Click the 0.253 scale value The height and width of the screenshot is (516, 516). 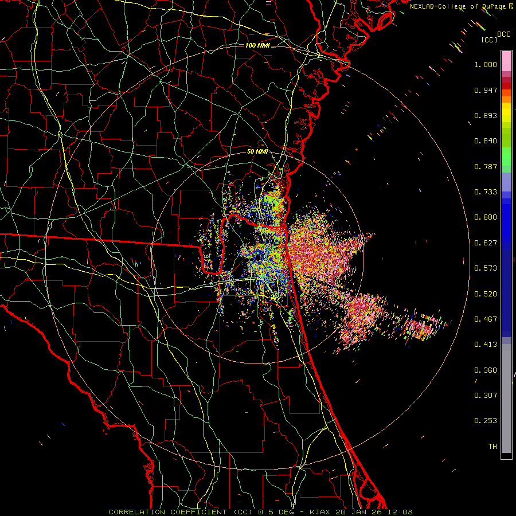point(486,421)
